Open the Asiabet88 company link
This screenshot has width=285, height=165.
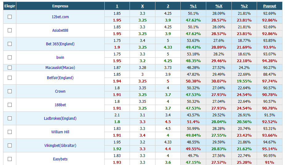(60, 30)
